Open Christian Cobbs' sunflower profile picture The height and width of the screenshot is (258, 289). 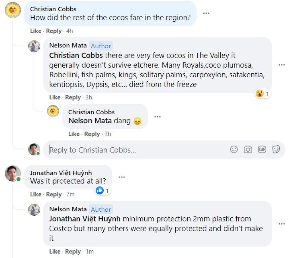pyautogui.click(x=12, y=10)
